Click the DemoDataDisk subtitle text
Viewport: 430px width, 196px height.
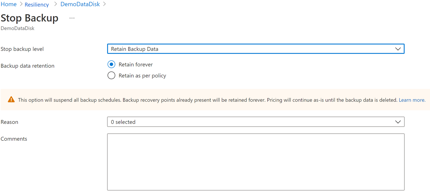pos(17,28)
